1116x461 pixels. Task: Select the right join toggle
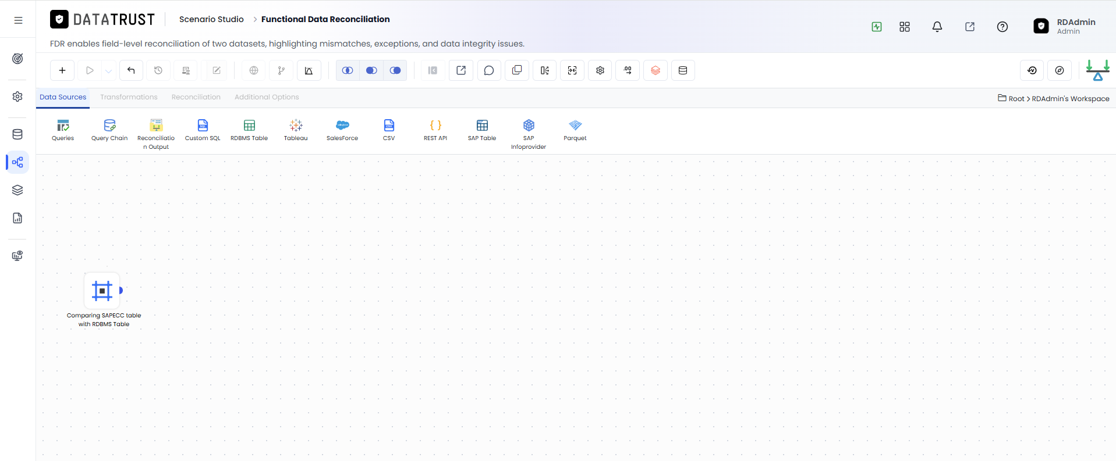coord(395,70)
